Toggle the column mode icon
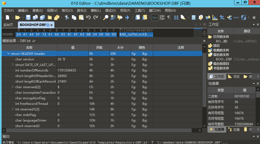Image resolution: width=260 pixels, height=144 pixels. coord(176,17)
